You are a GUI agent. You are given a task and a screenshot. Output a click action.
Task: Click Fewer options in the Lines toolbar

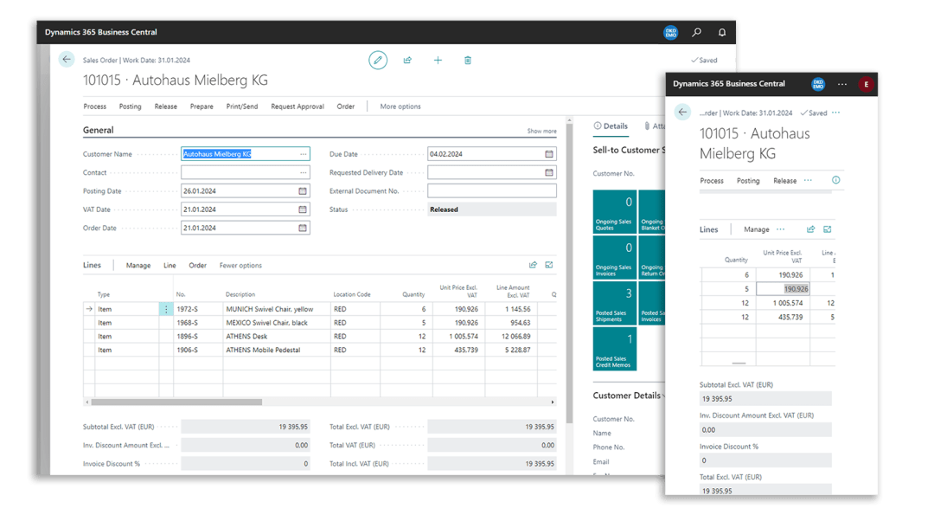click(x=240, y=266)
